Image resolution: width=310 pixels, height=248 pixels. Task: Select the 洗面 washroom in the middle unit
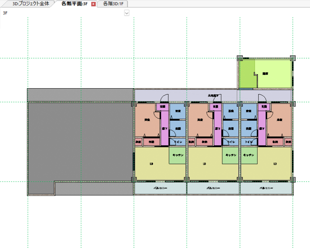[x=230, y=129]
